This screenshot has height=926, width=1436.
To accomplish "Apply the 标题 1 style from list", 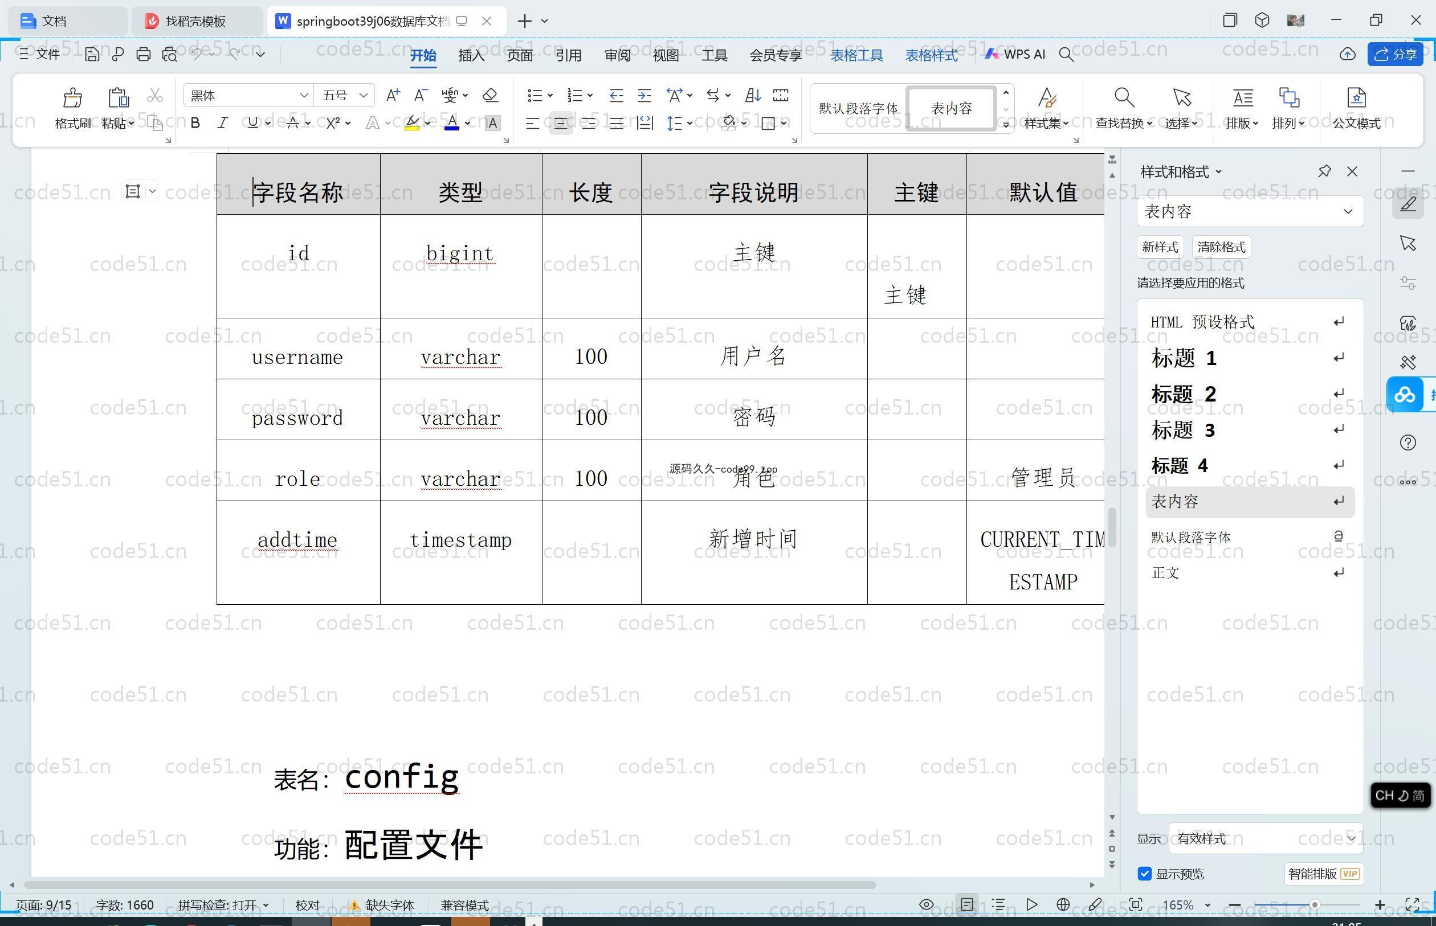I will point(1250,358).
